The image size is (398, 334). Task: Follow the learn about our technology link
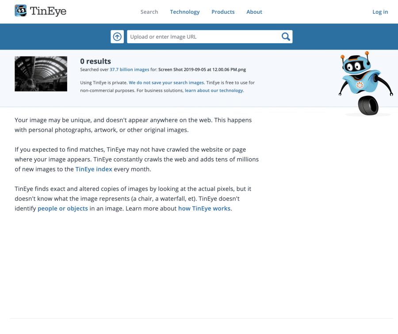point(214,91)
